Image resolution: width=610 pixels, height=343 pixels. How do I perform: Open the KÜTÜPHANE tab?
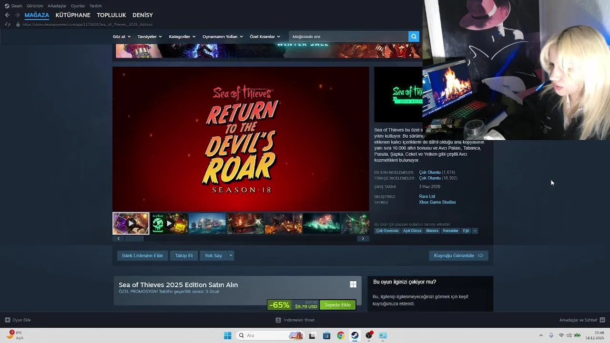coord(73,15)
